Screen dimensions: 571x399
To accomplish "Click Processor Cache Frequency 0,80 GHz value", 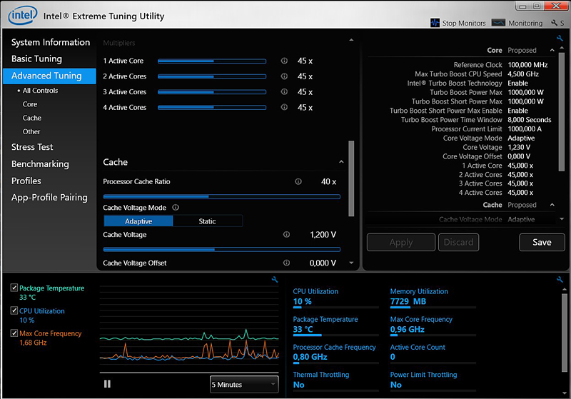I will pyautogui.click(x=310, y=357).
